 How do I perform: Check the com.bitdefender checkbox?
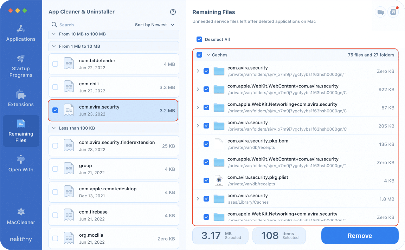point(55,64)
